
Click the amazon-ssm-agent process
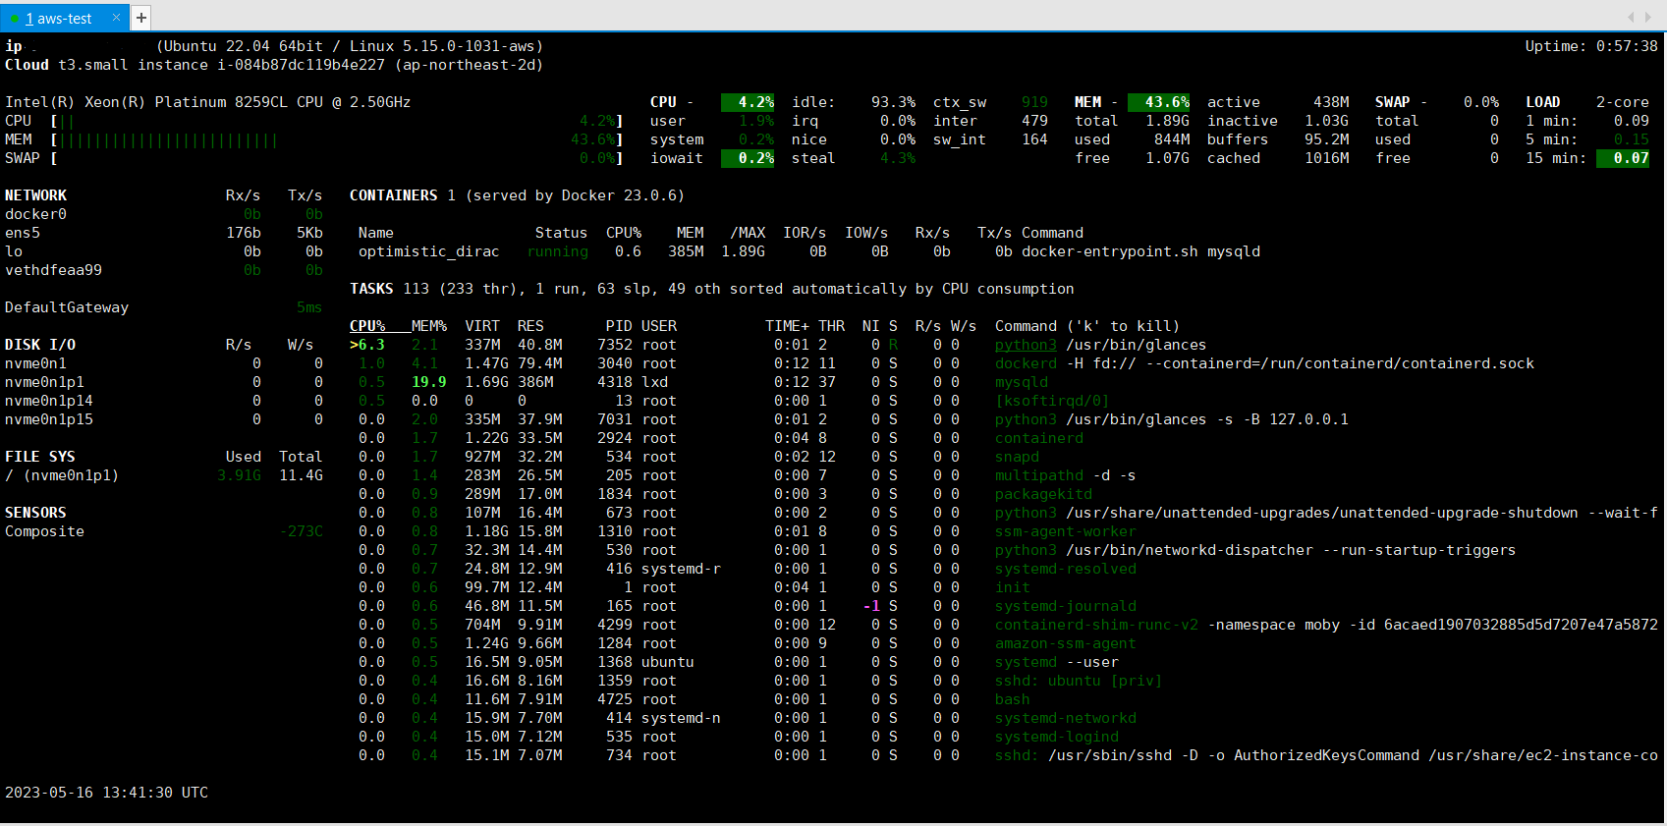[1066, 643]
